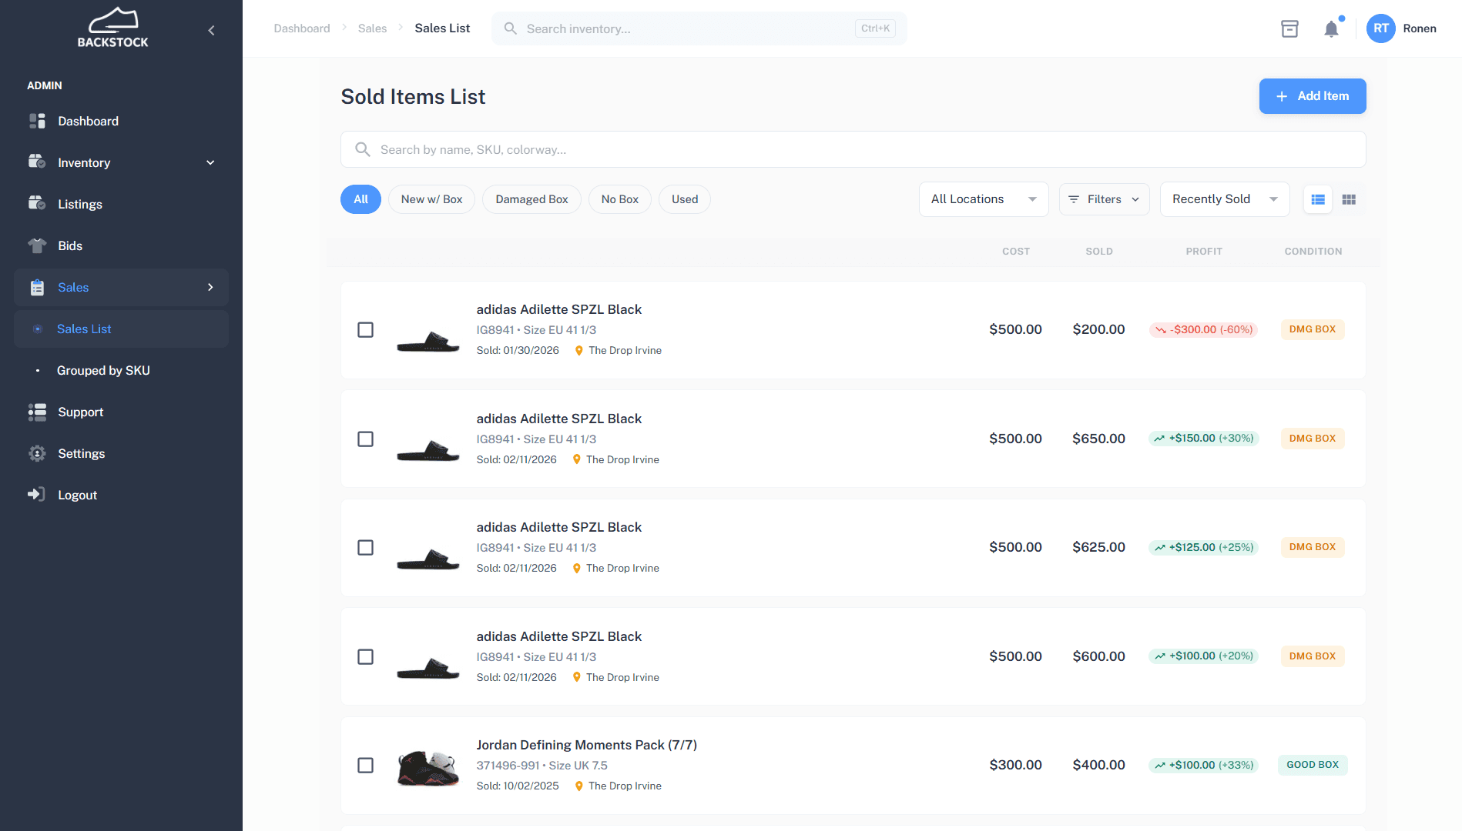1462x831 pixels.
Task: Open Grouped by SKU page
Action: tap(103, 370)
